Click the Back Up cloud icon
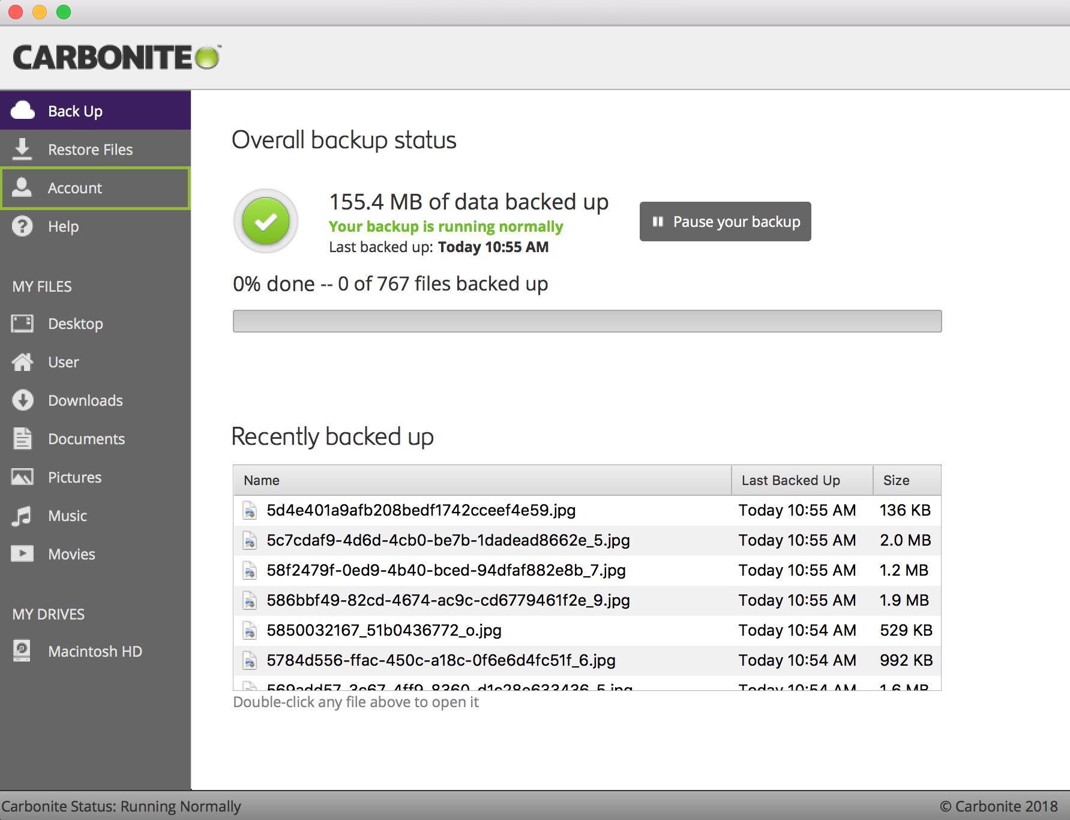The height and width of the screenshot is (820, 1070). (x=23, y=110)
